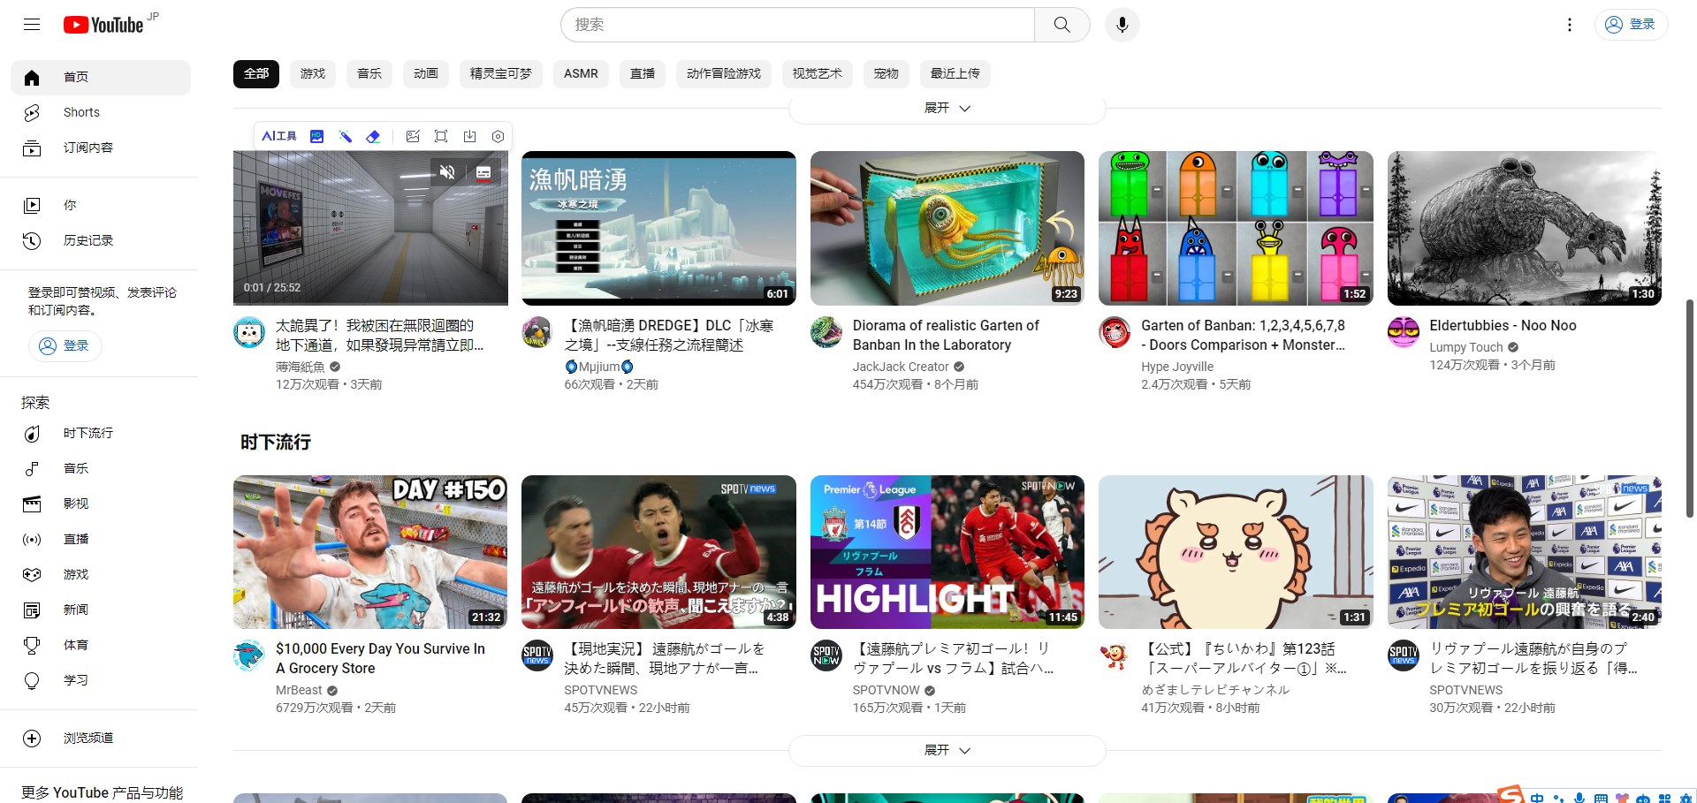This screenshot has width=1697, height=803.
Task: Expand the upper 展开 section
Action: [x=947, y=108]
